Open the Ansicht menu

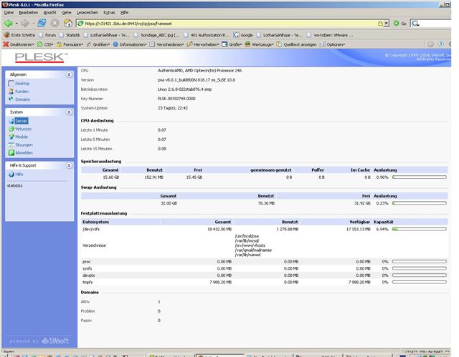click(x=49, y=13)
